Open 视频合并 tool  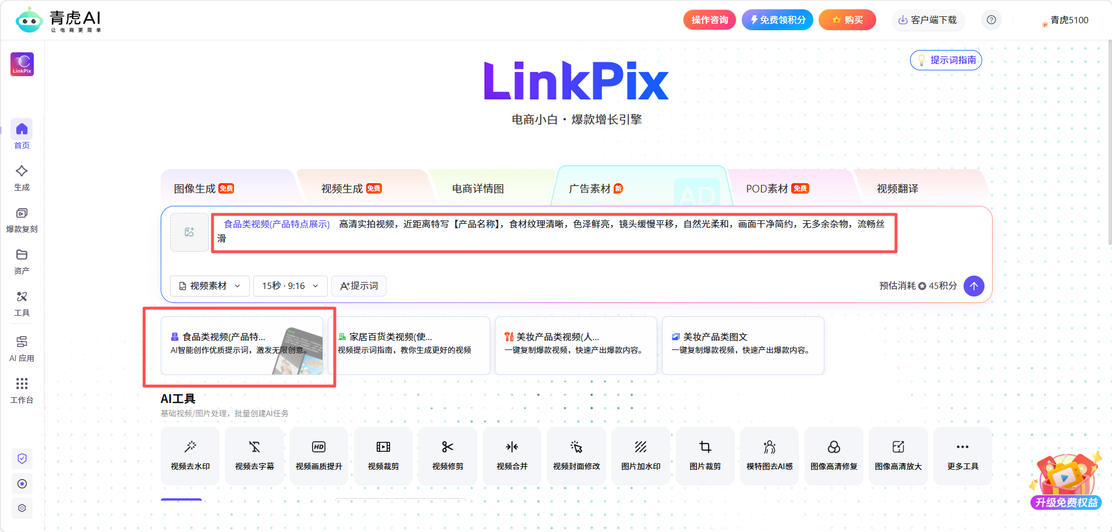pos(512,456)
